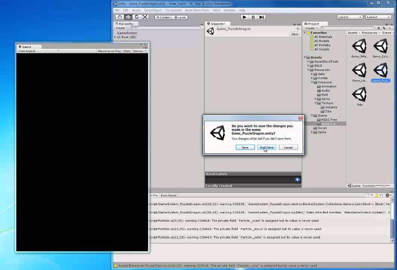Select the NGUI Free folder
Screen dimensions: 397x270
329,120
